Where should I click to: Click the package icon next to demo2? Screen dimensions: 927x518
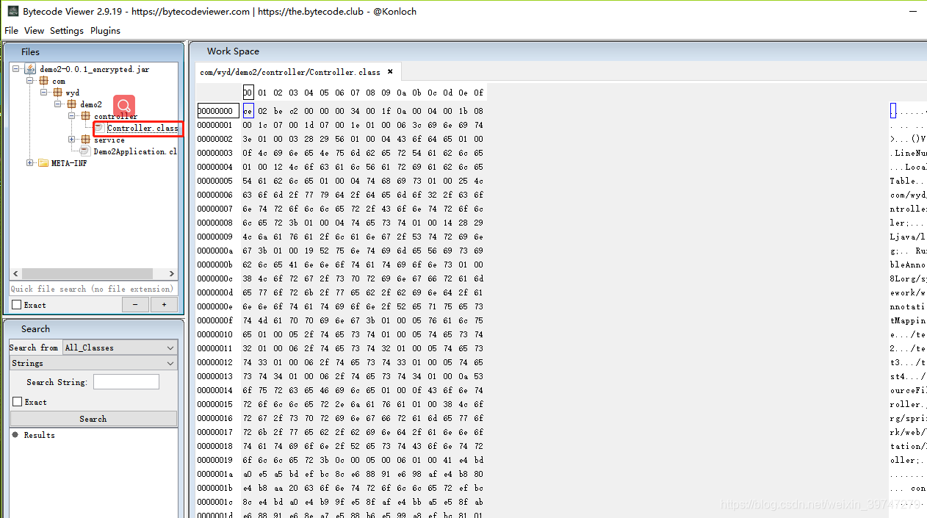click(x=72, y=104)
